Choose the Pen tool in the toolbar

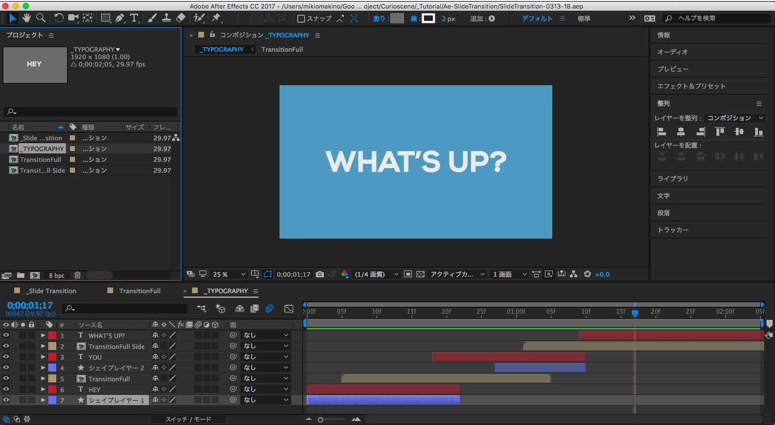[119, 18]
